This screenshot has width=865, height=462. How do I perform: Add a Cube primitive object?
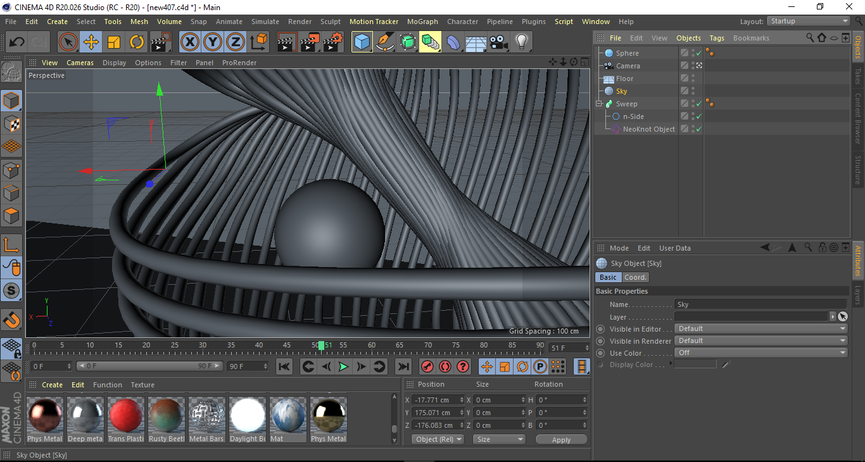click(x=362, y=42)
